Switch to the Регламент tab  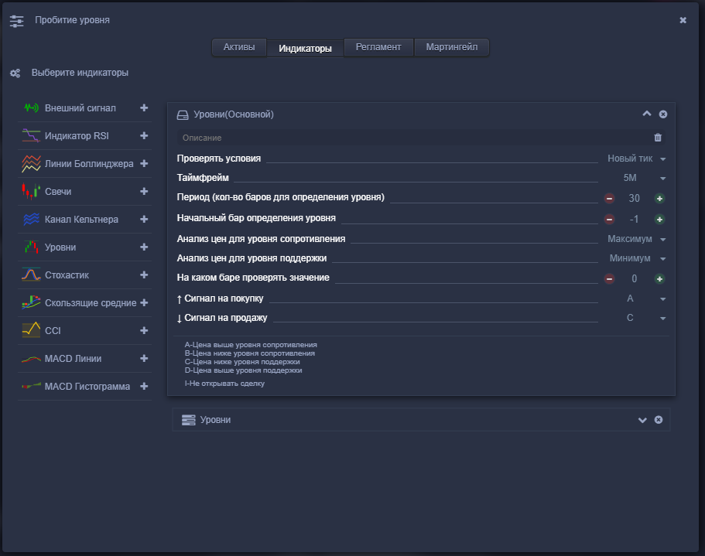[x=378, y=47]
